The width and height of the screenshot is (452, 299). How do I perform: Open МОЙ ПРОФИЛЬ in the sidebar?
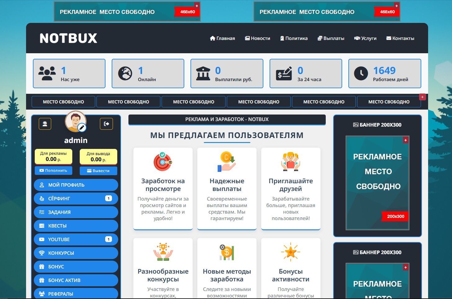pyautogui.click(x=76, y=185)
